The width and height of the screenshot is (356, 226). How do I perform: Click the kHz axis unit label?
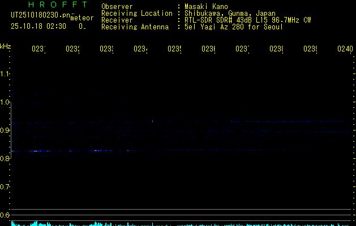point(5,47)
